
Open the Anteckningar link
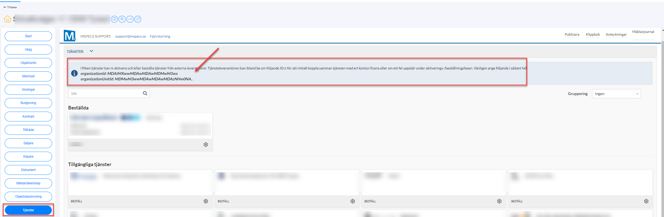(616, 35)
